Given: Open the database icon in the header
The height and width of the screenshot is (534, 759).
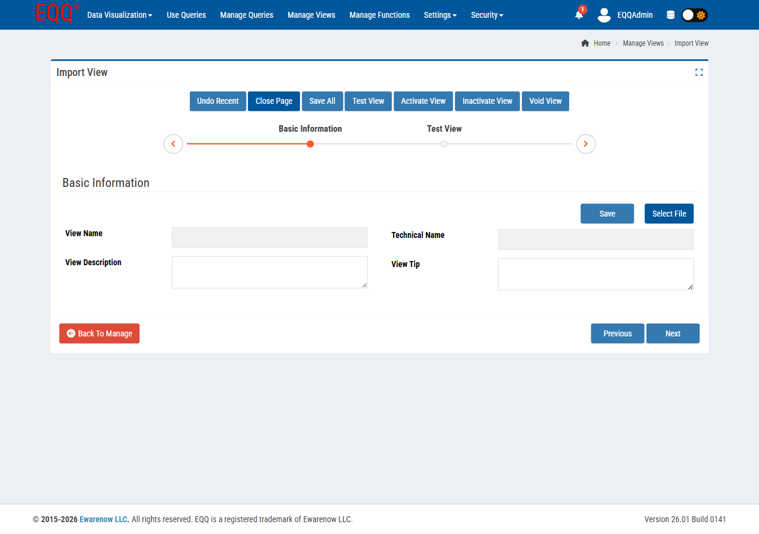Looking at the screenshot, I should tap(671, 14).
